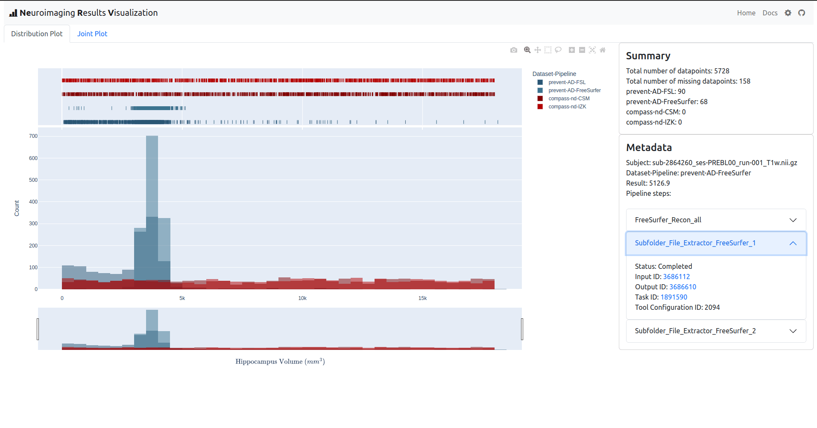Click the 5k x-axis tick label
Image resolution: width=817 pixels, height=428 pixels.
(182, 298)
